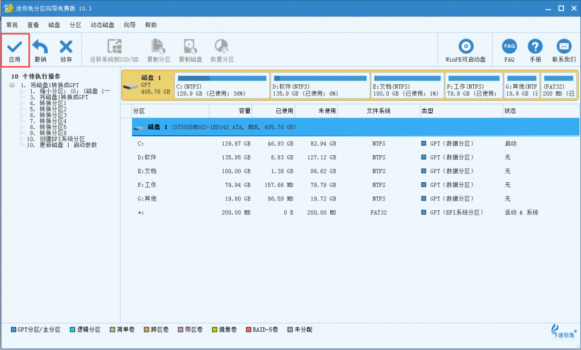Click the app icon in title bar
The image size is (581, 350).
coord(8,8)
